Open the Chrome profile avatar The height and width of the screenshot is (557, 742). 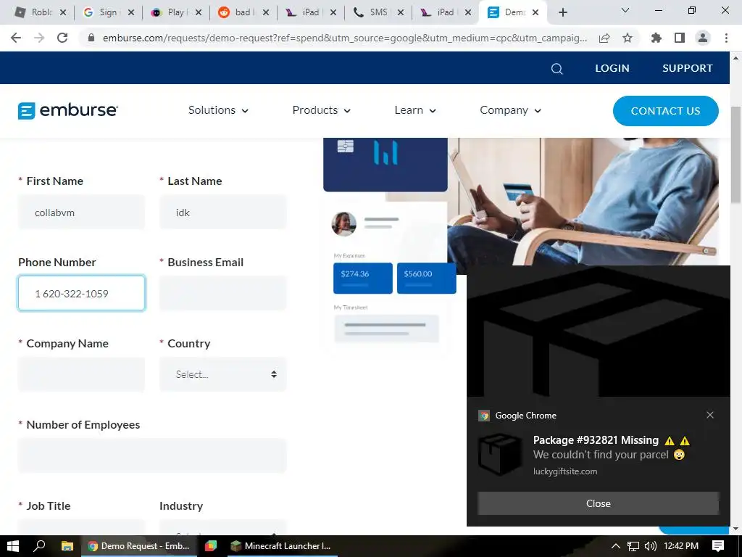click(x=703, y=38)
